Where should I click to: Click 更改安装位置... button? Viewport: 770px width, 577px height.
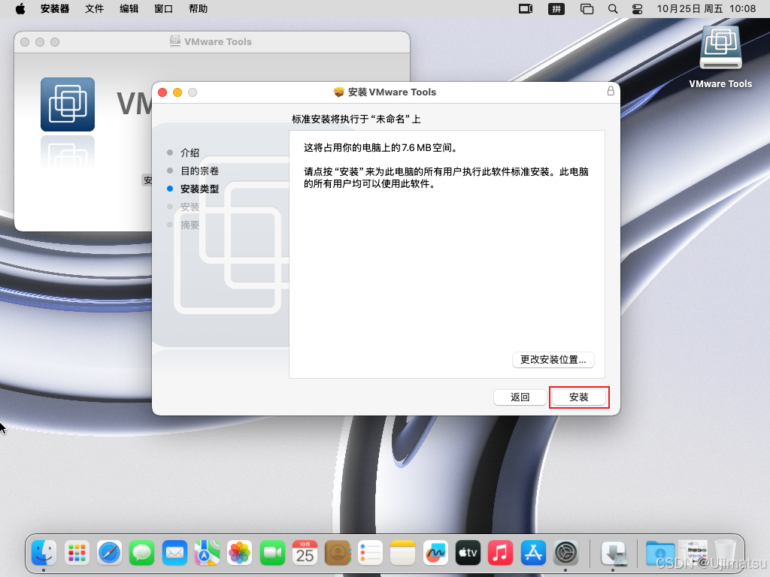click(x=553, y=360)
